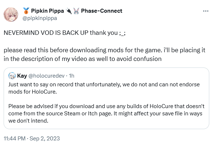Open the @holocuredev handle

(x=47, y=76)
